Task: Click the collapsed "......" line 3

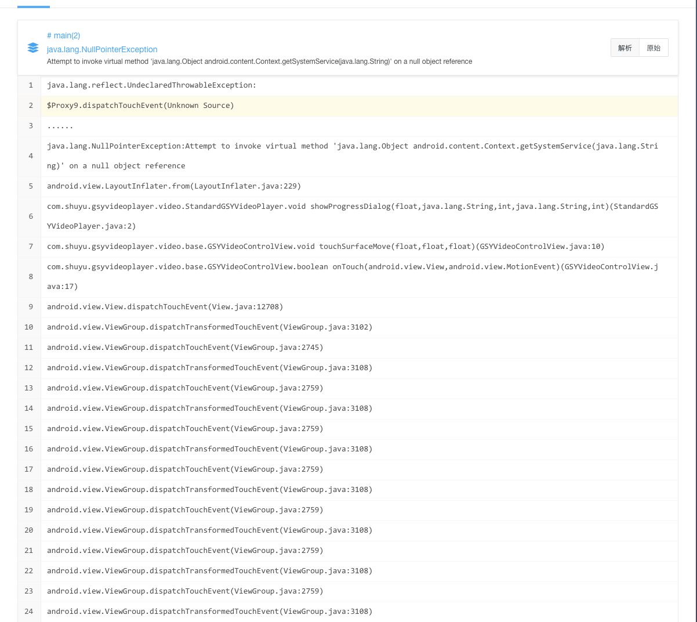Action: point(60,126)
